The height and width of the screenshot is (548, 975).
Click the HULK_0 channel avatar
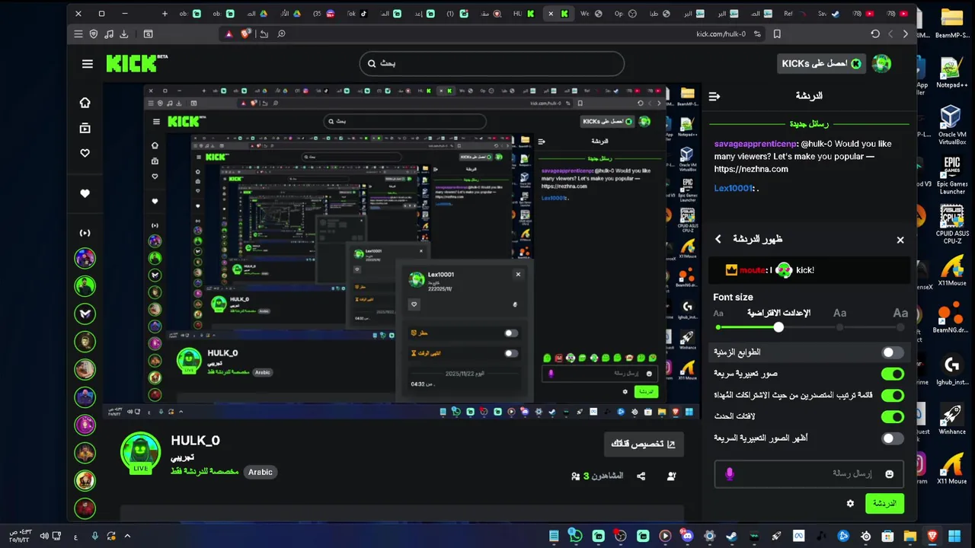pyautogui.click(x=141, y=451)
